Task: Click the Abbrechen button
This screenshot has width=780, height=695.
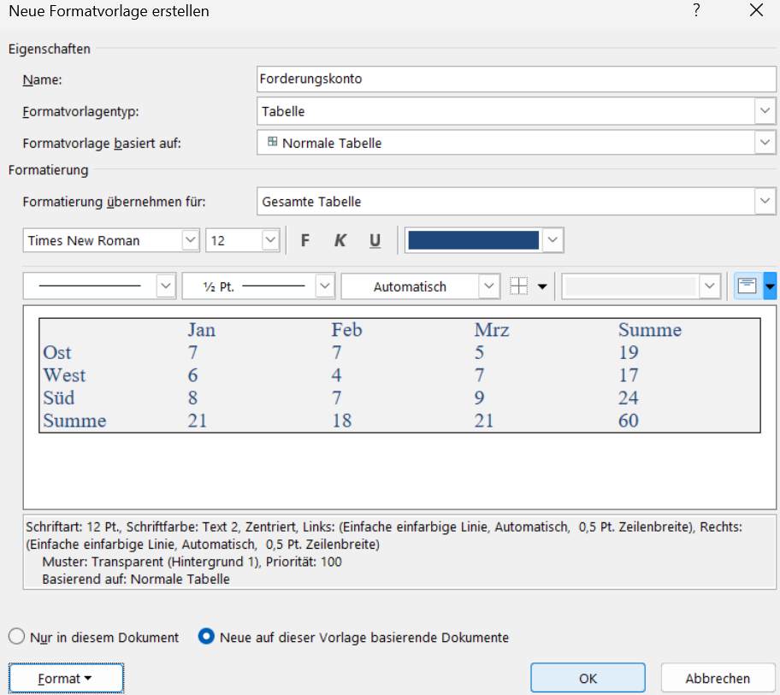Action: (x=718, y=679)
